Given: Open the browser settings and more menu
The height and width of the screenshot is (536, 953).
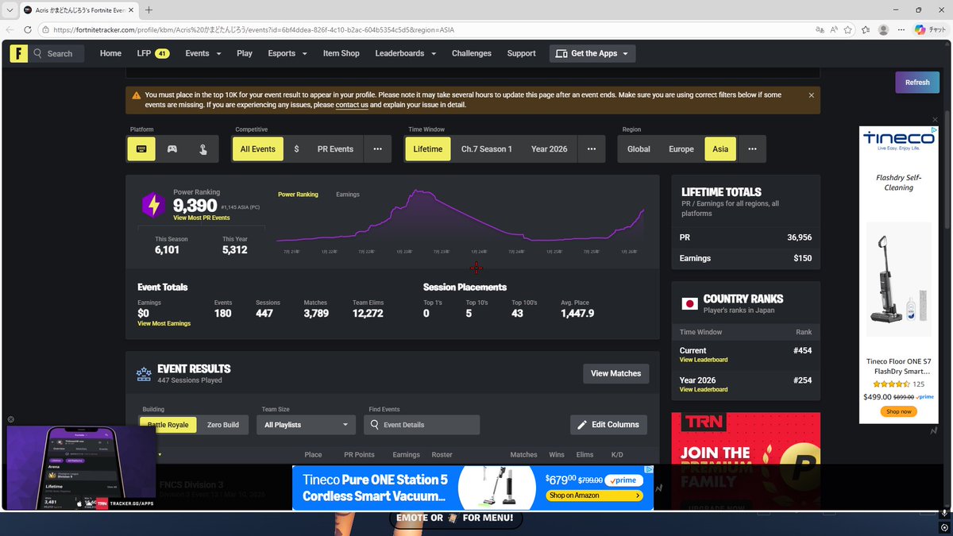Looking at the screenshot, I should click(901, 29).
